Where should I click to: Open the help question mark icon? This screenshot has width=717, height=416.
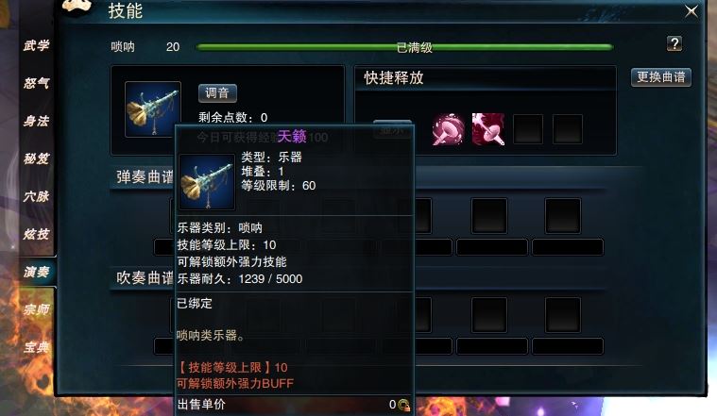click(674, 43)
